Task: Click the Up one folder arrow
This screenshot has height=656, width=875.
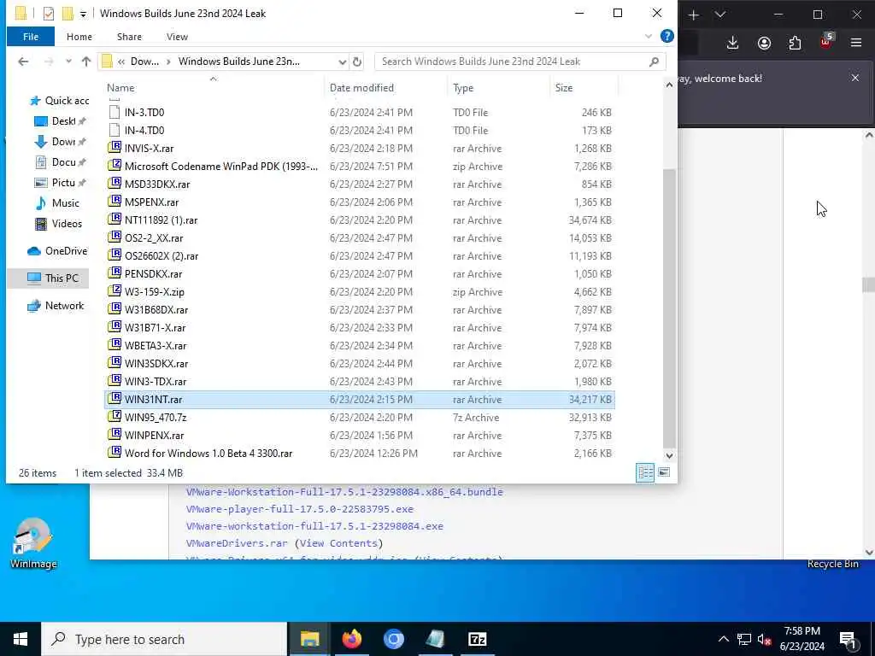Action: pos(86,61)
